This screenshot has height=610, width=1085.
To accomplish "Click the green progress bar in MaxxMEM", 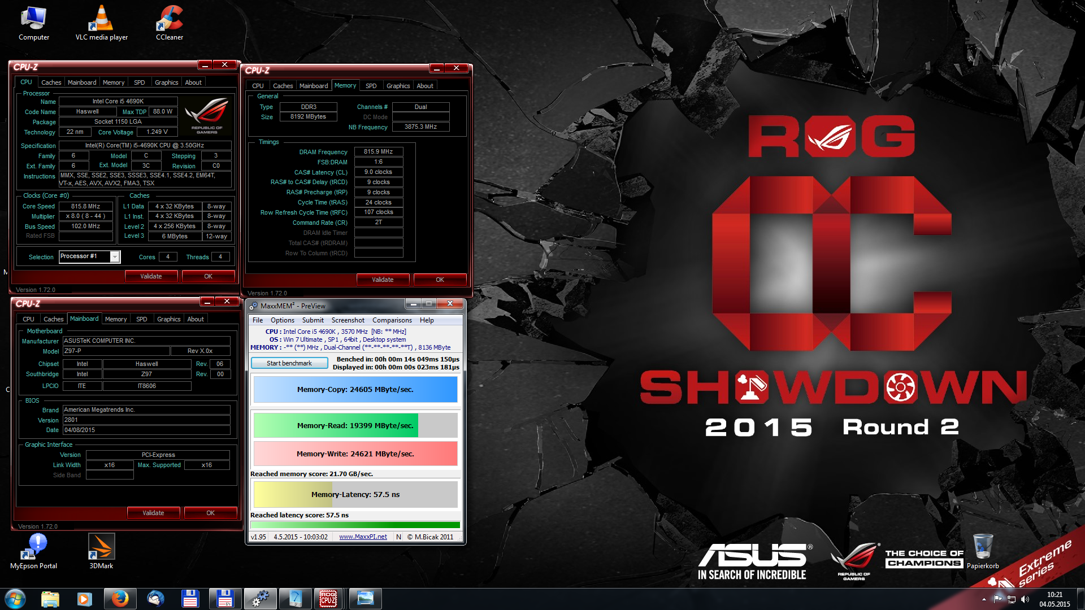I will pyautogui.click(x=355, y=525).
